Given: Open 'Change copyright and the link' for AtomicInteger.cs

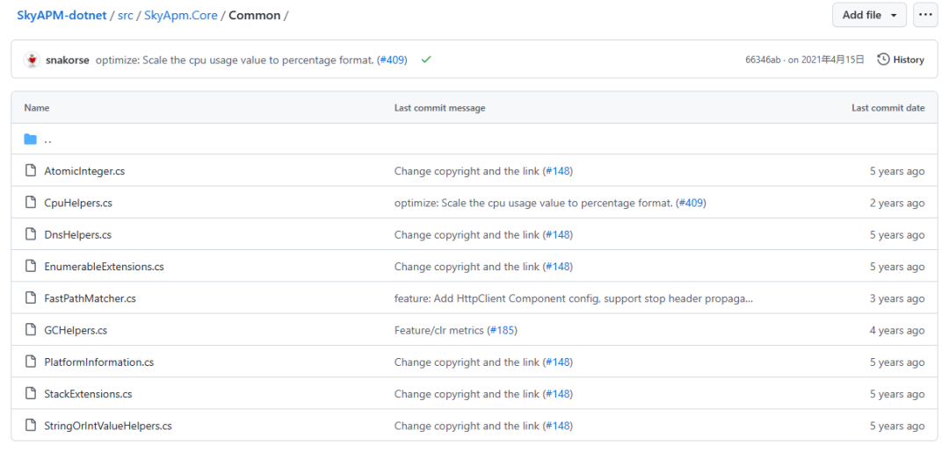Looking at the screenshot, I should coord(467,171).
